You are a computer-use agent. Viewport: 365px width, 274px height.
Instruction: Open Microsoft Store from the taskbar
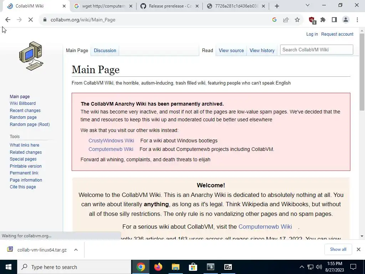tap(193, 267)
